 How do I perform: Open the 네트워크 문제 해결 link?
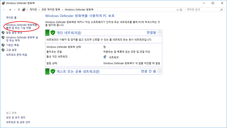pyautogui.click(x=16, y=55)
